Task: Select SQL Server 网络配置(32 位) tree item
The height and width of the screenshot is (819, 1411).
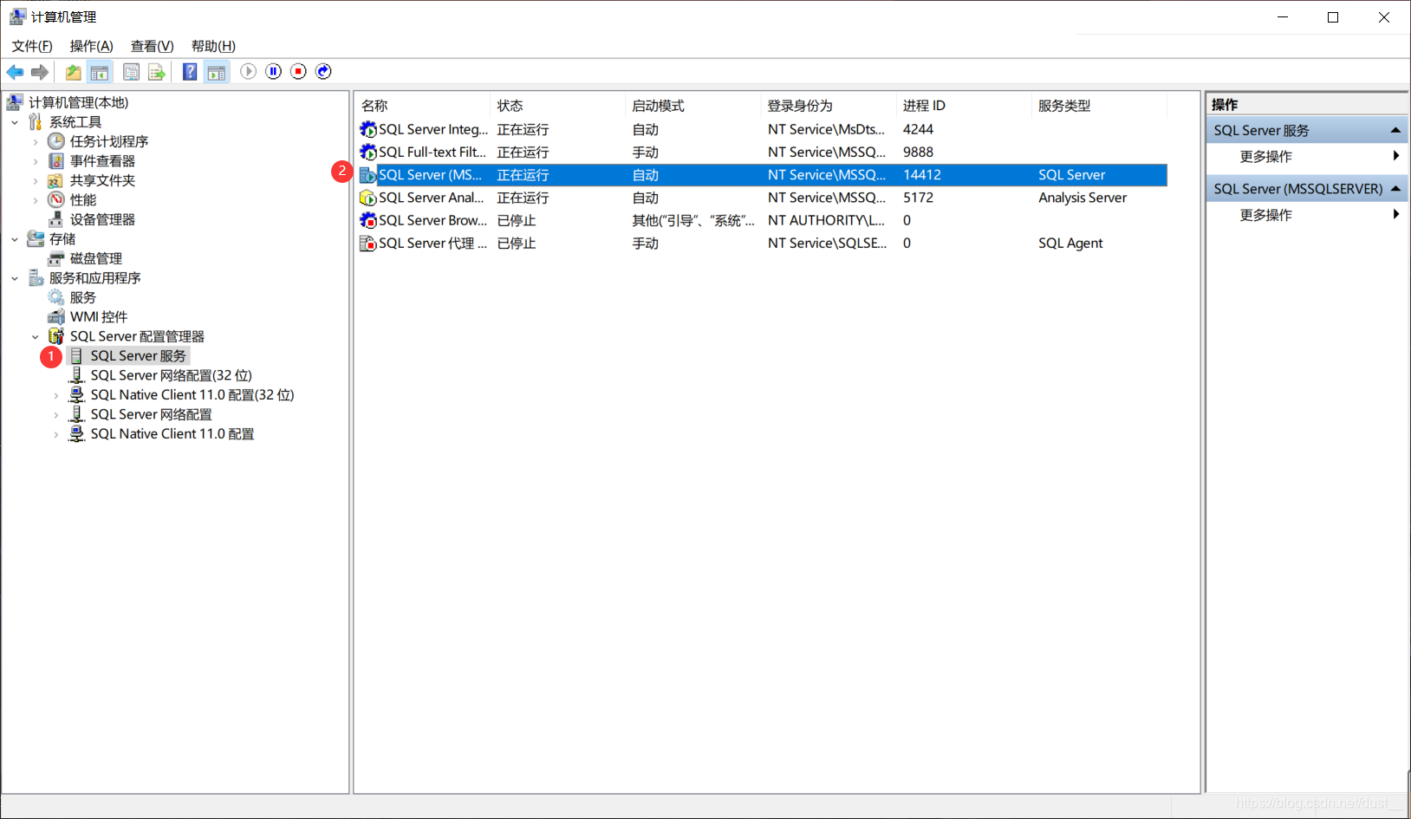Action: pos(171,375)
